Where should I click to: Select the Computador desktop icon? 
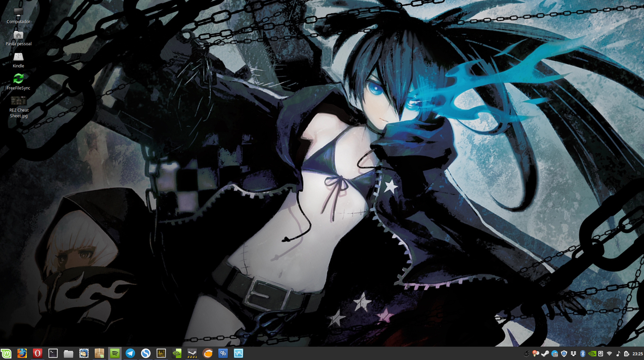click(x=18, y=12)
